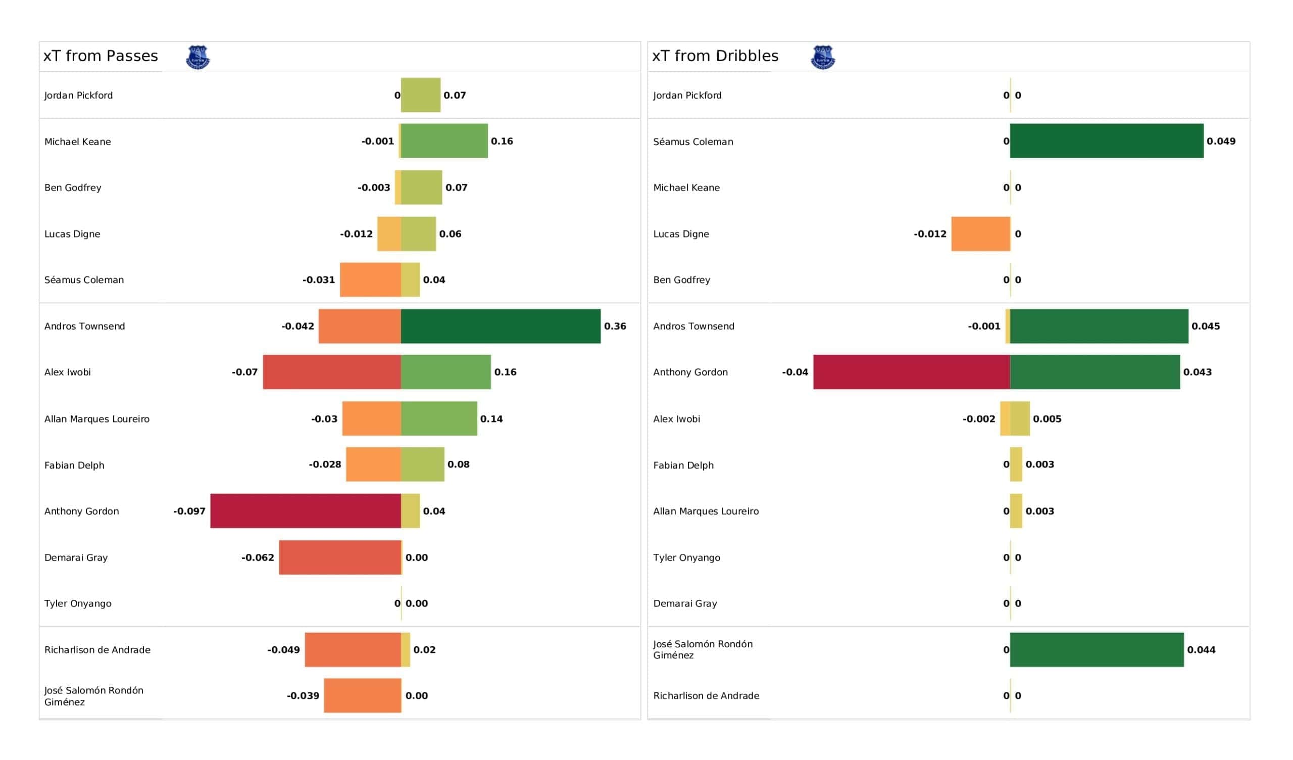Select Michael Keane's green 0.16 passes bar

tap(444, 140)
